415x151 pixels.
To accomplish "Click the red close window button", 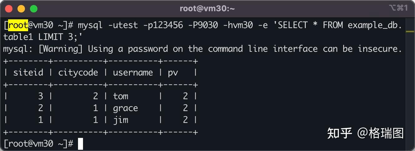I will 9,9.
